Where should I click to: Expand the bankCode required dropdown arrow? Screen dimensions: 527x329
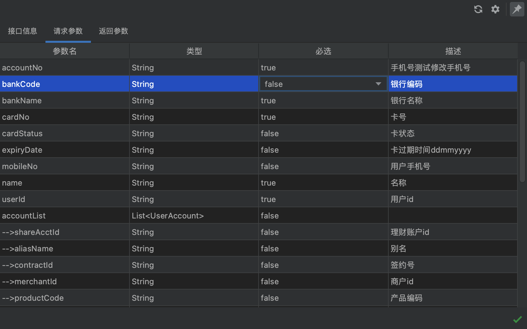(x=378, y=84)
